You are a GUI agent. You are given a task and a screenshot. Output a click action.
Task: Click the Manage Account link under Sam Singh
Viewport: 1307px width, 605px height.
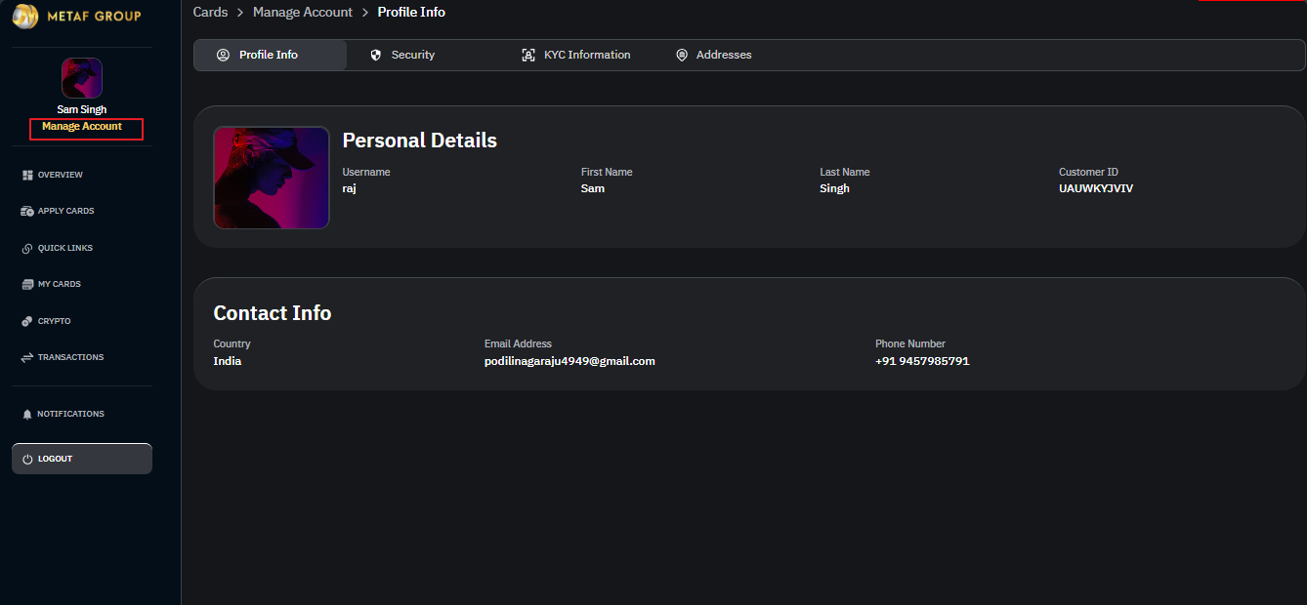(82, 127)
